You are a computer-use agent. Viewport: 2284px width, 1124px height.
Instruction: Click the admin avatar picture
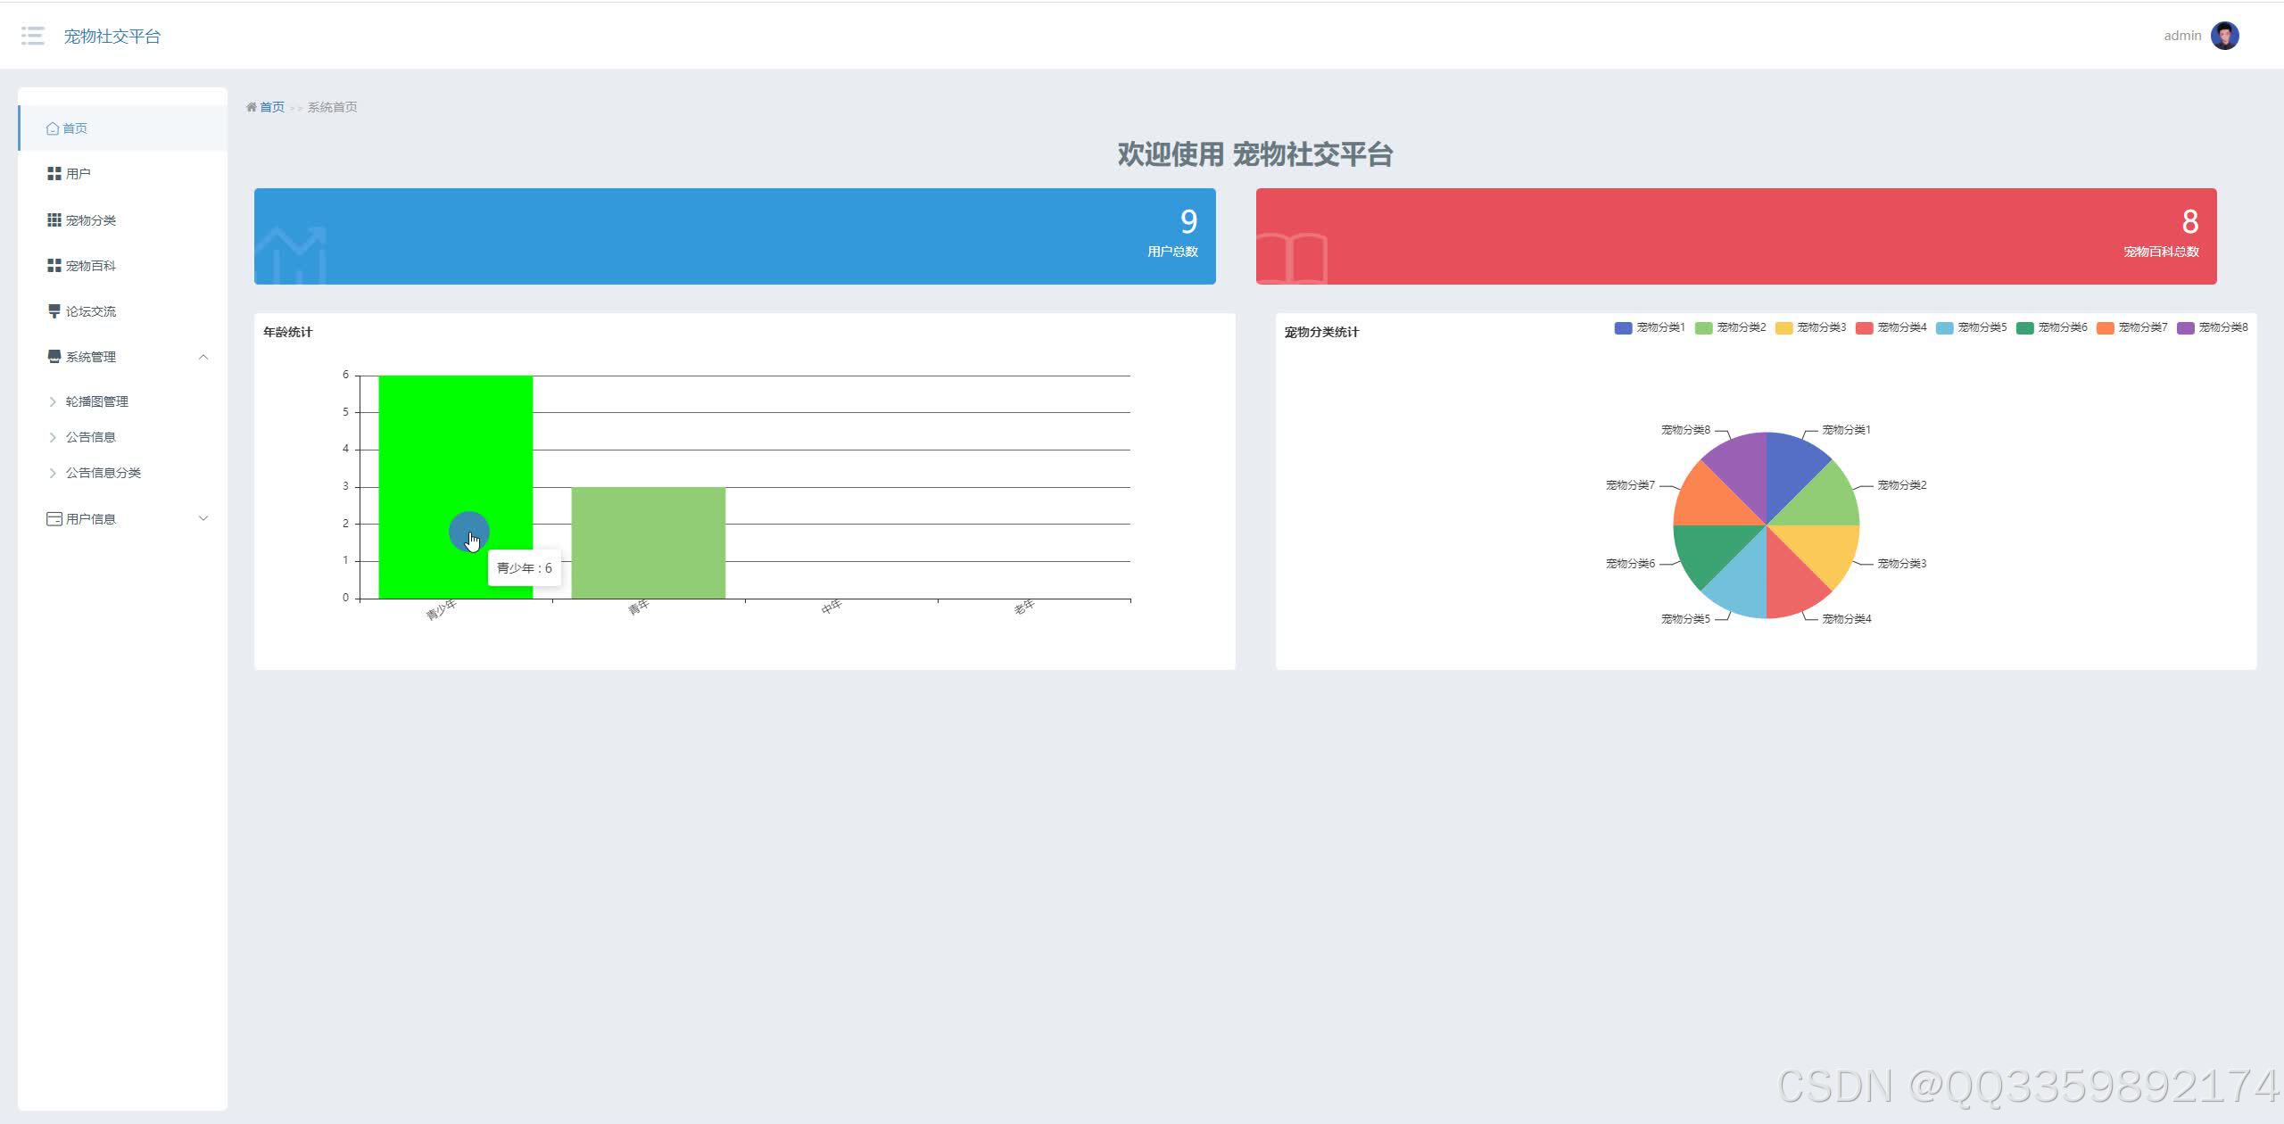pos(2224,36)
